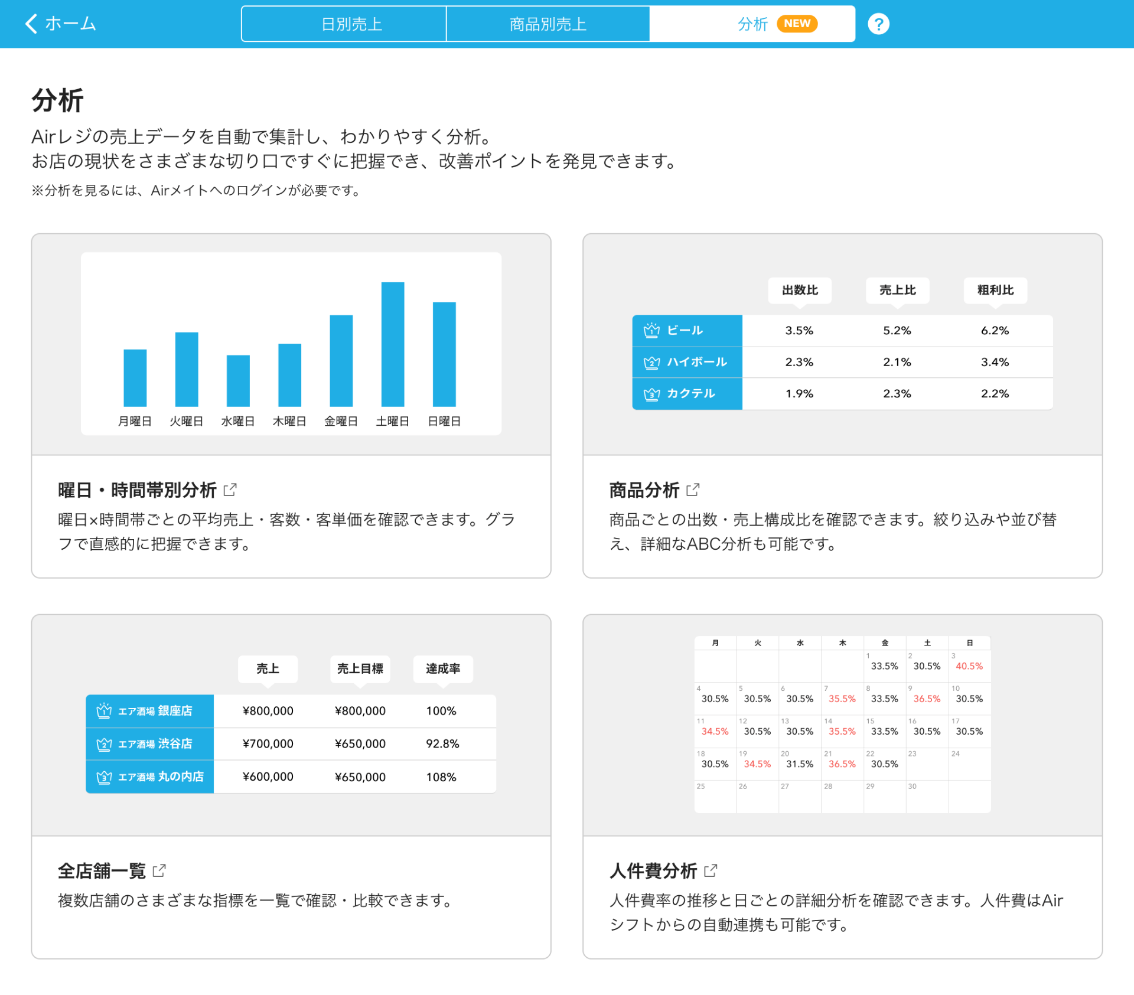Image resolution: width=1134 pixels, height=995 pixels.
Task: Click the weekday bar chart thumbnail
Action: pyautogui.click(x=291, y=344)
